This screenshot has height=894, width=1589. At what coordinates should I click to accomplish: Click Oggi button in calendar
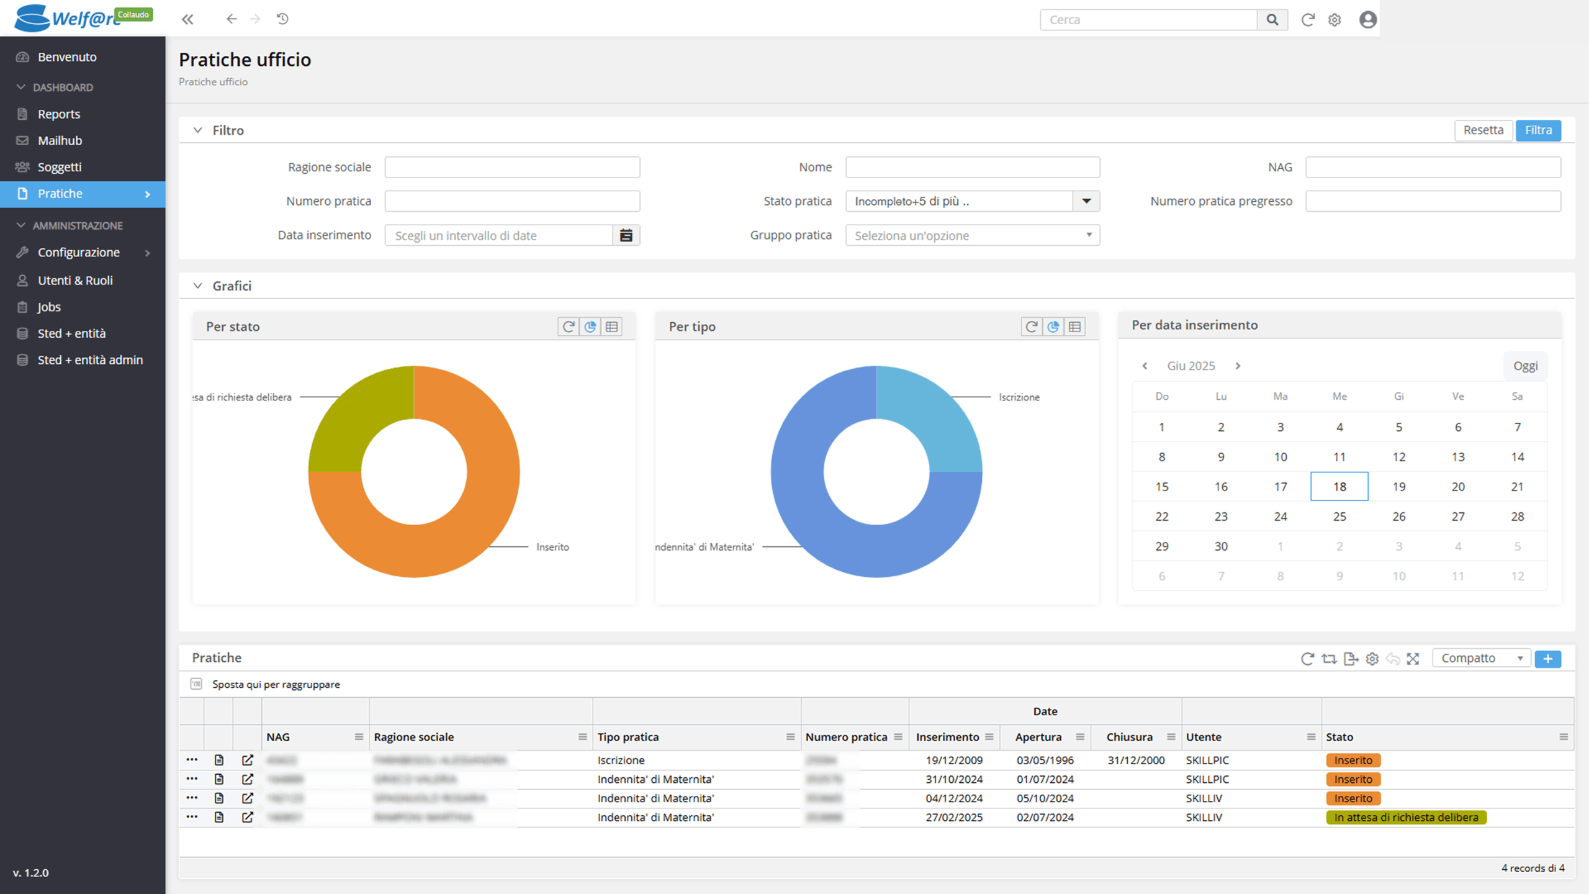click(x=1525, y=366)
